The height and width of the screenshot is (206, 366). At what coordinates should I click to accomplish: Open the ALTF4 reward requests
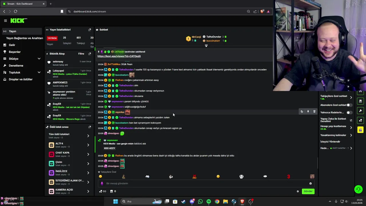pyautogui.click(x=69, y=145)
